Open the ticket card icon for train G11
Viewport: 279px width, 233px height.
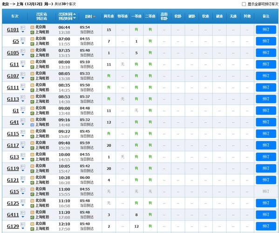[23, 62]
